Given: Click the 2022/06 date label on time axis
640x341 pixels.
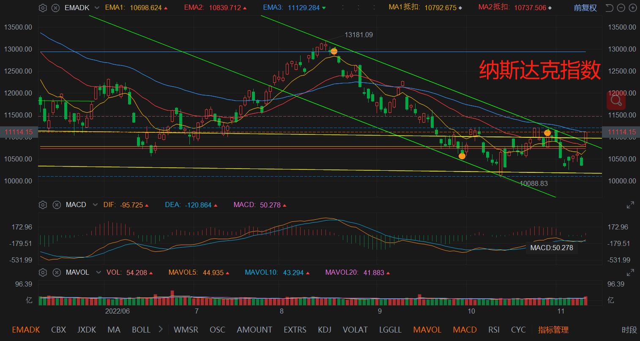Looking at the screenshot, I should [118, 311].
